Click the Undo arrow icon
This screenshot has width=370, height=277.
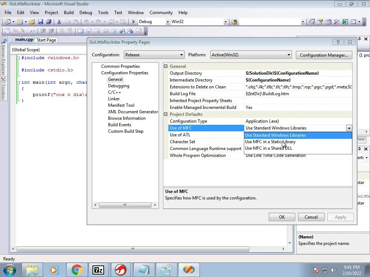[86, 22]
